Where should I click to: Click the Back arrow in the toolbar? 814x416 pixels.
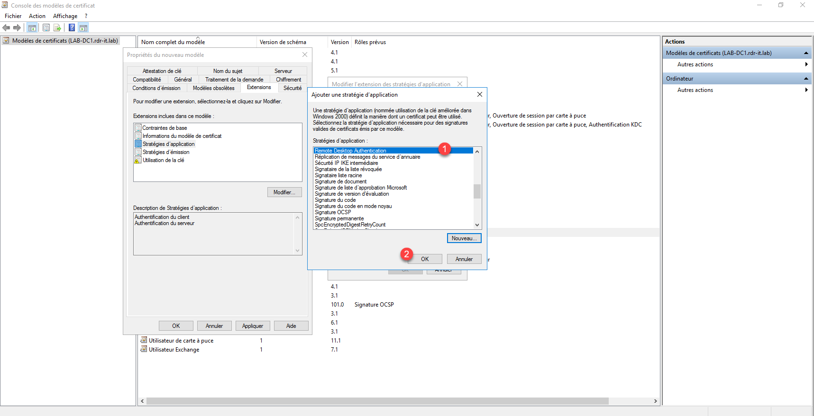[6, 27]
